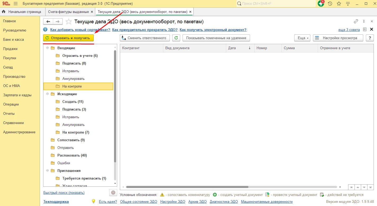Add this page to favorites star
Viewport: 377px width, 206px height.
[69, 22]
